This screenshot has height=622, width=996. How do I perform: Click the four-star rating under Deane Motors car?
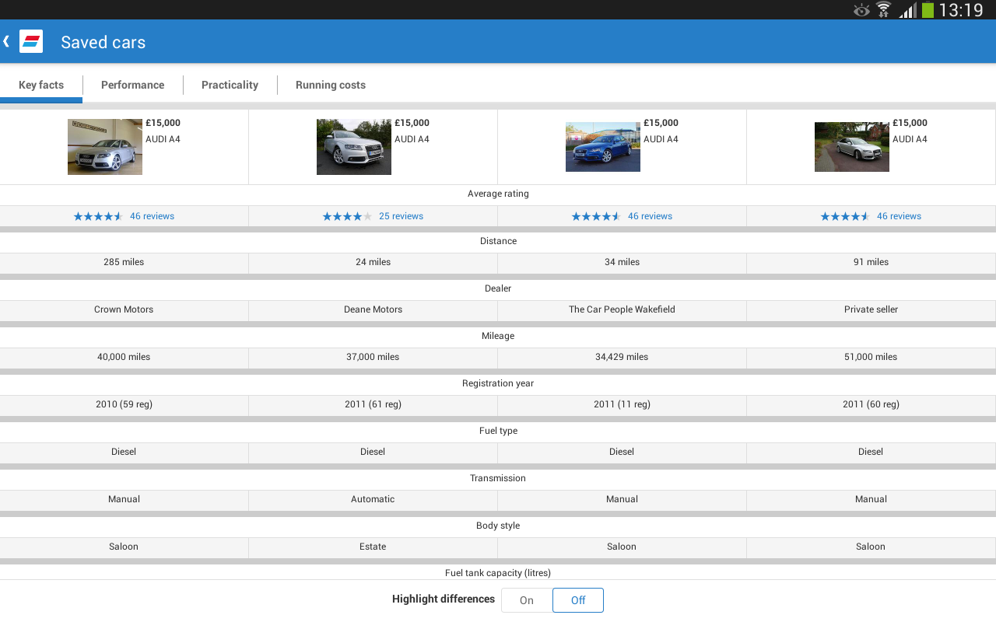pyautogui.click(x=347, y=216)
